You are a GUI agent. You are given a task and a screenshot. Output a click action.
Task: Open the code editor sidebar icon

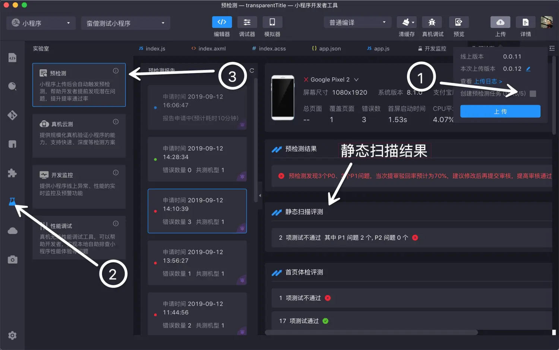click(x=12, y=58)
